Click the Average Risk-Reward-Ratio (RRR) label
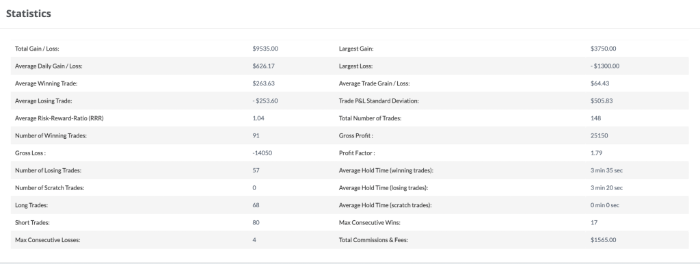This screenshot has width=700, height=264. click(x=59, y=118)
